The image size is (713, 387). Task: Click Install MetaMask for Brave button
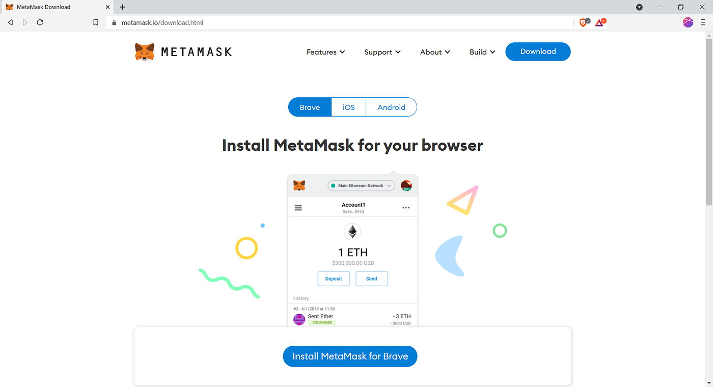(350, 356)
